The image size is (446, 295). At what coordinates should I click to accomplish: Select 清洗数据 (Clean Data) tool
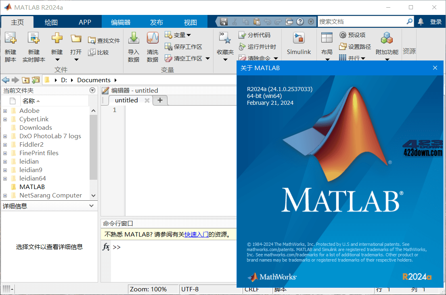(x=153, y=46)
